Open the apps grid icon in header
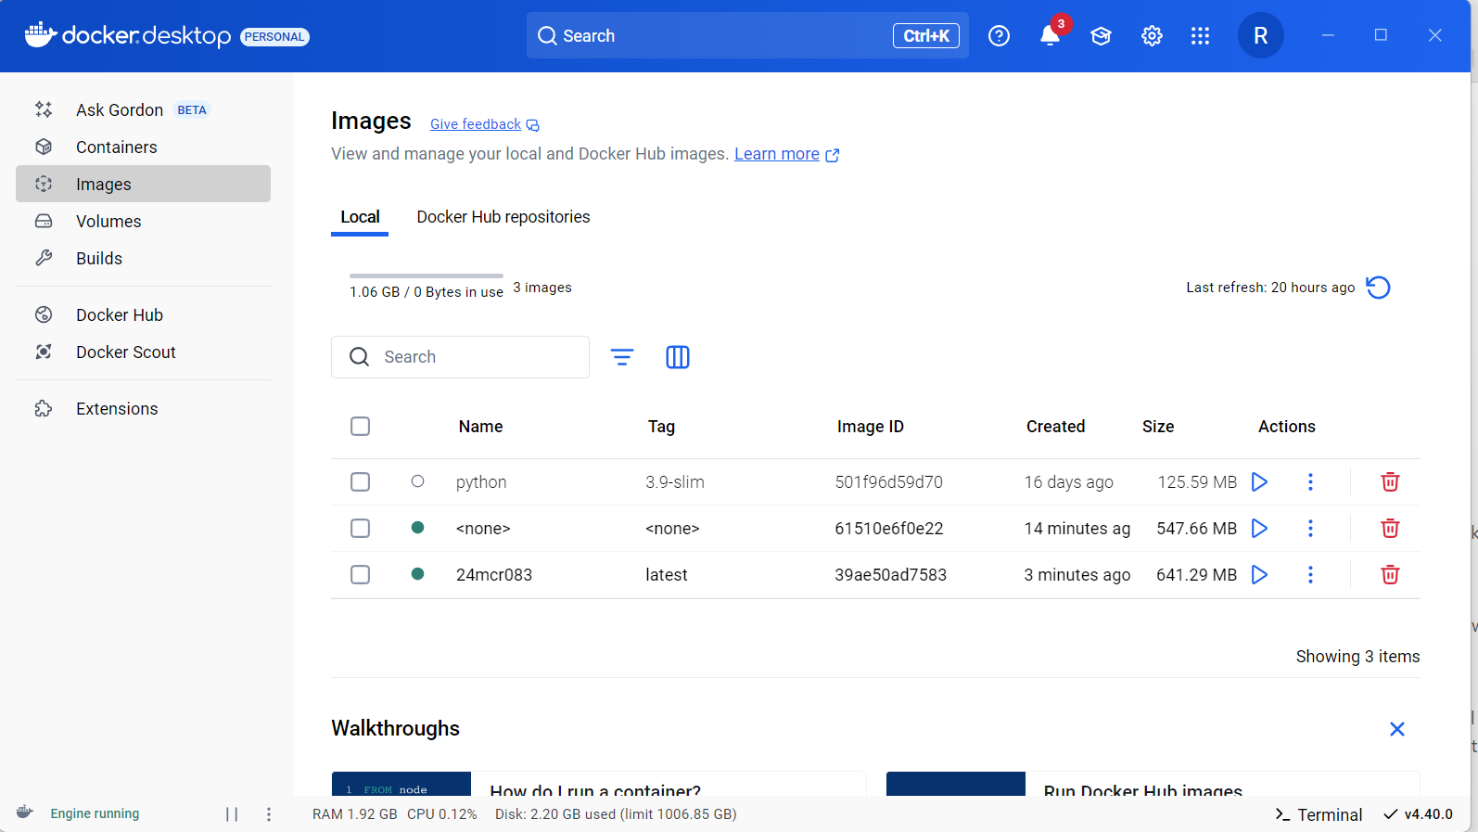The height and width of the screenshot is (832, 1478). click(1200, 36)
